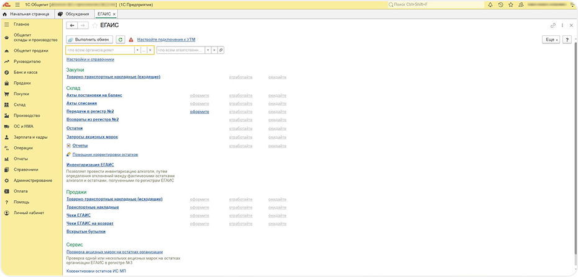The height and width of the screenshot is (277, 578).
Task: Click the Выполнить обмен button
Action: [x=89, y=39]
